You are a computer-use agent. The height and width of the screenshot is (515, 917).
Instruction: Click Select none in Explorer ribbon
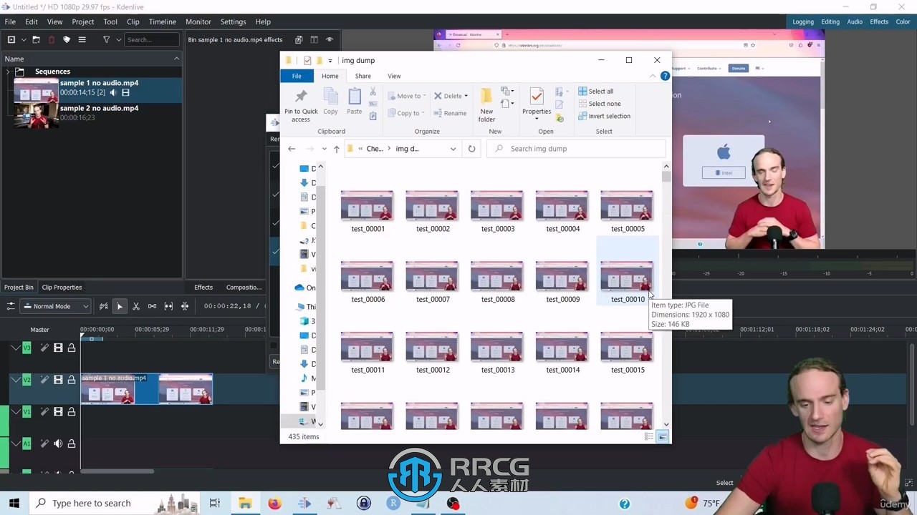599,104
